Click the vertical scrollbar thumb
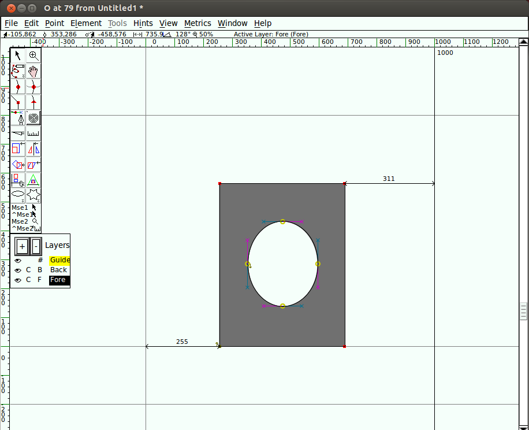This screenshot has width=529, height=430. click(523, 311)
